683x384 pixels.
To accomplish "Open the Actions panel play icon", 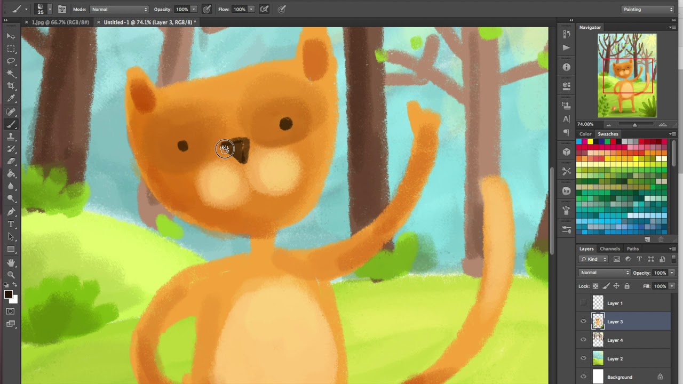I will coord(566,47).
